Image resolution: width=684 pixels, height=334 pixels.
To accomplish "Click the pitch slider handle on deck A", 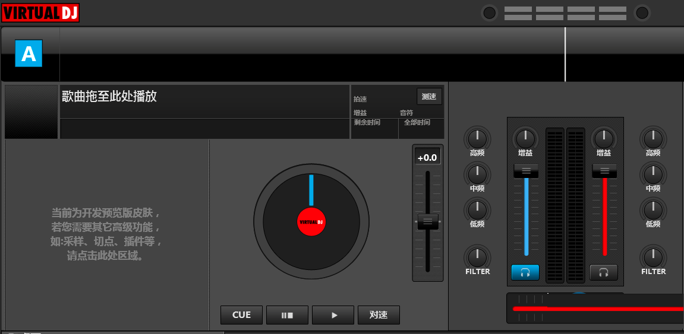I will (x=427, y=222).
